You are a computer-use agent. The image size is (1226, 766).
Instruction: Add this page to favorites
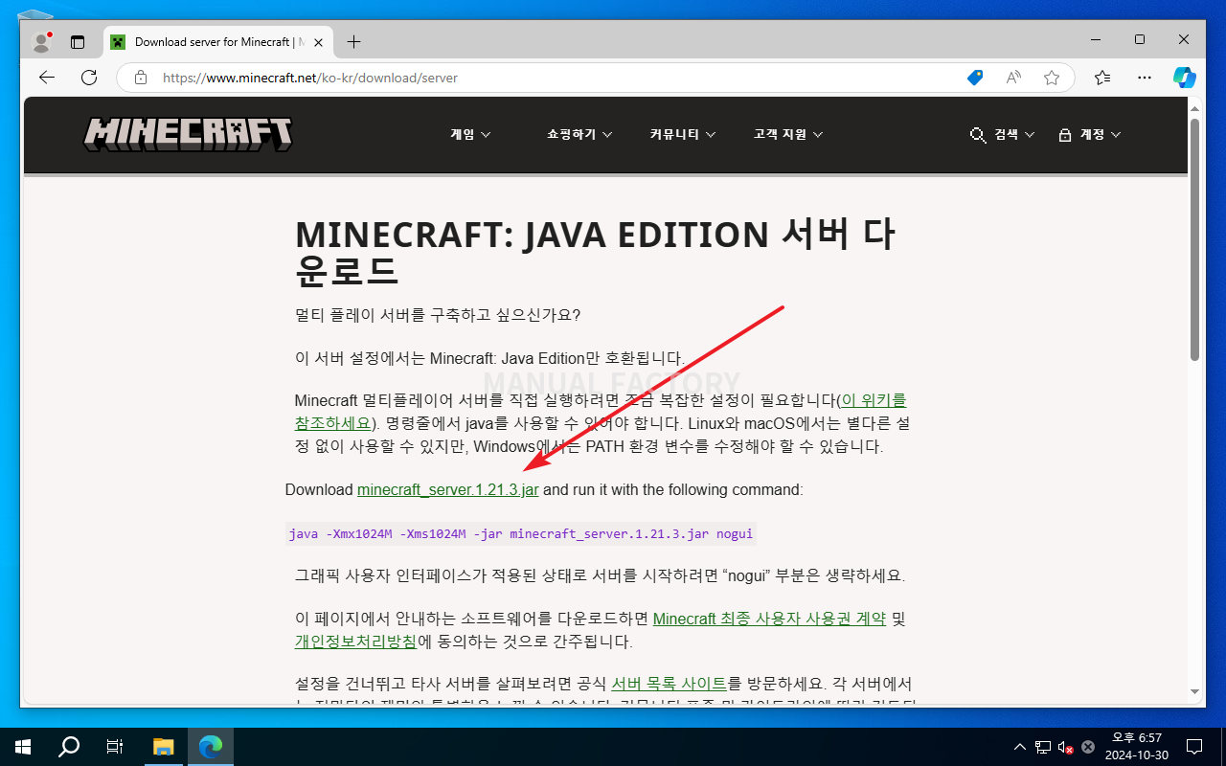[1052, 78]
